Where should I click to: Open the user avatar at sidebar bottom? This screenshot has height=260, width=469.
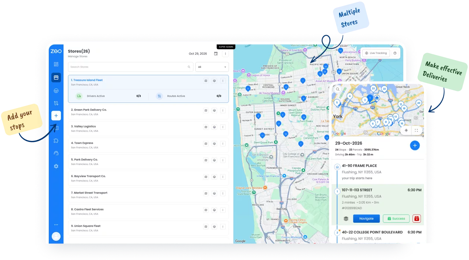point(56,236)
